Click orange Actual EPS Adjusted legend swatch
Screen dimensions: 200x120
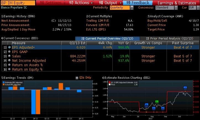tap(4, 85)
